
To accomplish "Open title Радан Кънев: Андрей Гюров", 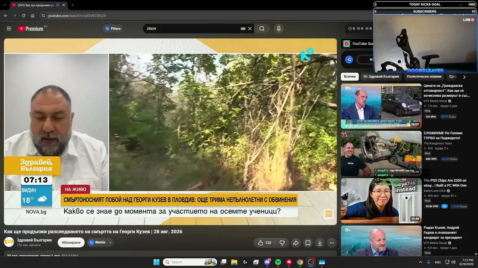I will (x=443, y=233).
